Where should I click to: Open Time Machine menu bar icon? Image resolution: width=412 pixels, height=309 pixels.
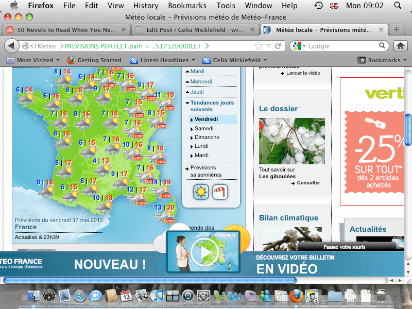click(318, 5)
